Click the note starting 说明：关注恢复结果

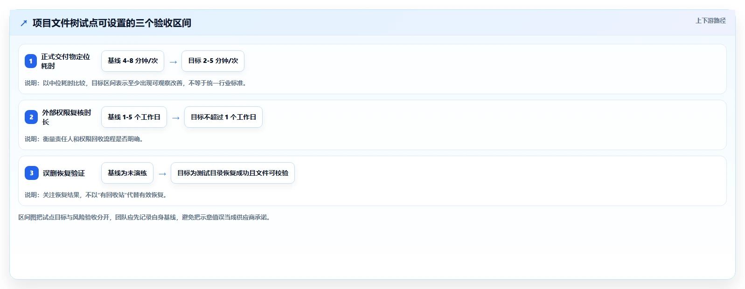(x=97, y=195)
